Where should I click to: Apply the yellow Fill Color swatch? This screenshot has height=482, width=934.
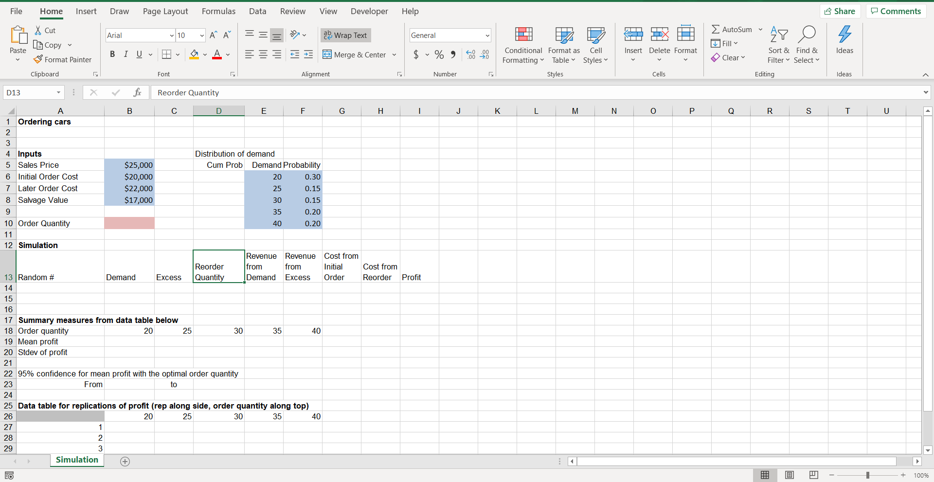coord(194,54)
